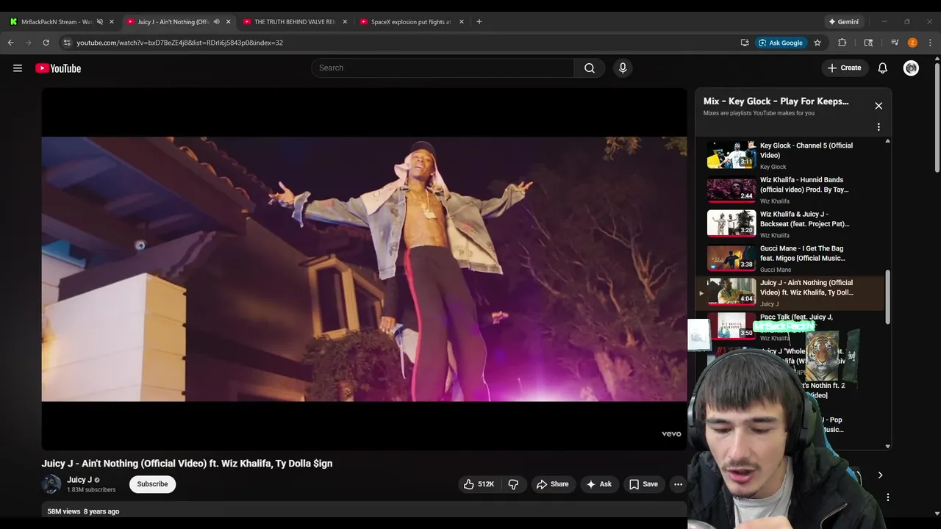Close THE TRUTH BEHIND VALVE tab

tap(345, 22)
